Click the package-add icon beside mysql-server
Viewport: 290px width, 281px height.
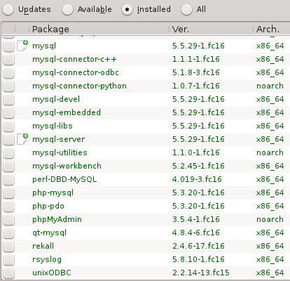tap(22, 139)
